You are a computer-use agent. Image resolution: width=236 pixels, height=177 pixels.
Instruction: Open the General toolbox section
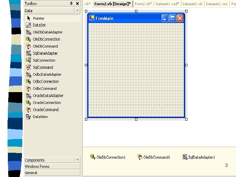click(52, 173)
